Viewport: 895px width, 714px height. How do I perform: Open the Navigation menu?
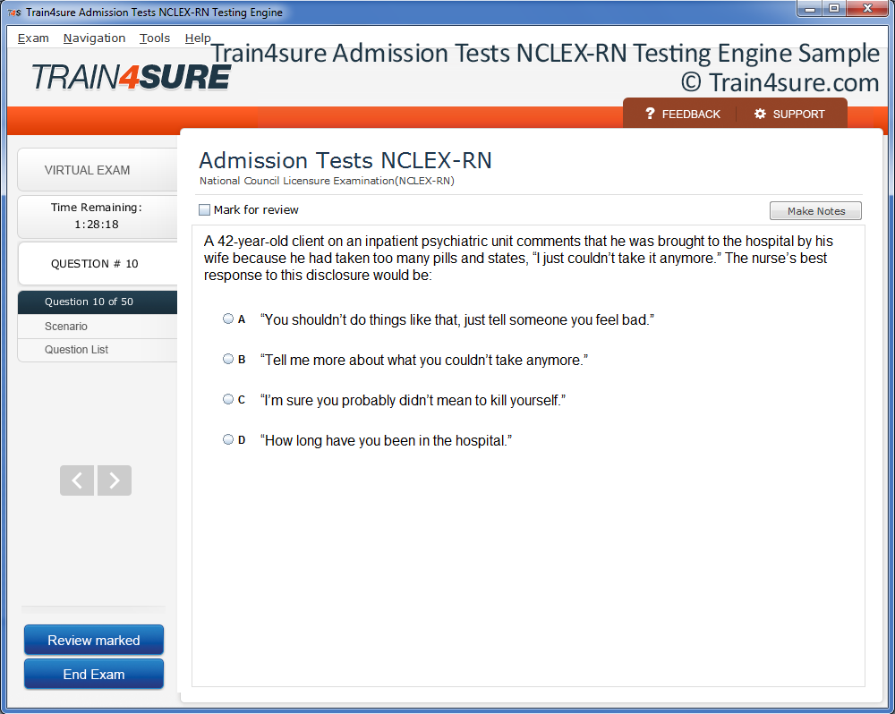[x=94, y=38]
